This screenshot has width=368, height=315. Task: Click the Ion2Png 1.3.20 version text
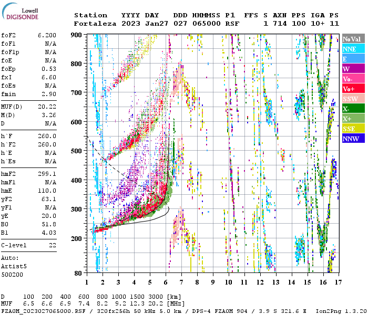coord(341,311)
